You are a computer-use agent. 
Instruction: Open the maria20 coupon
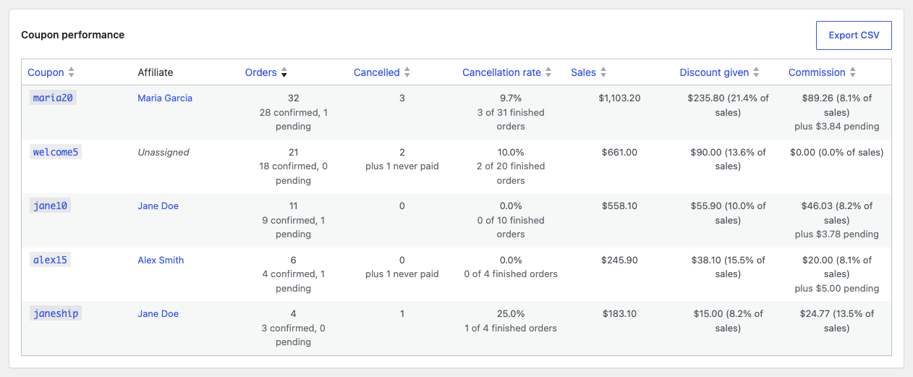(53, 98)
